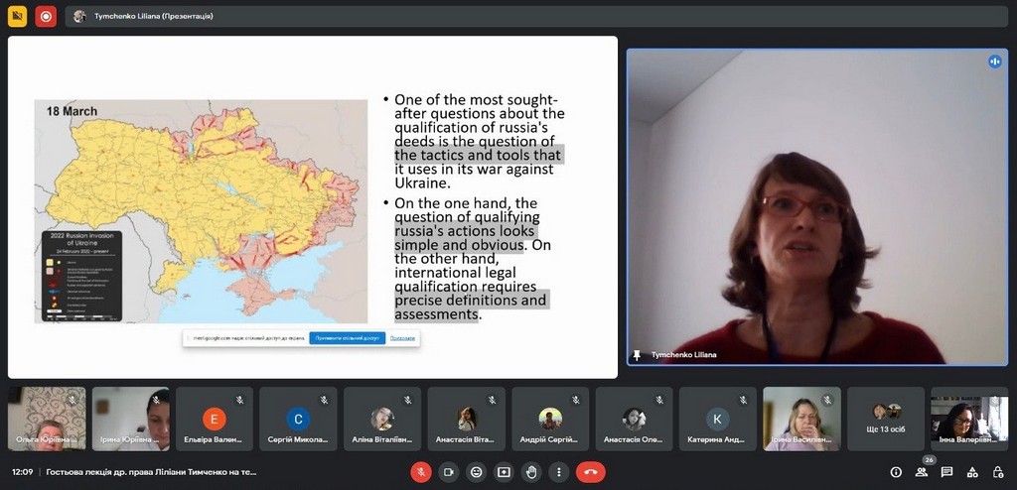
Task: Click the pin icon on Tymchenko Liliana's video
Action: [637, 354]
